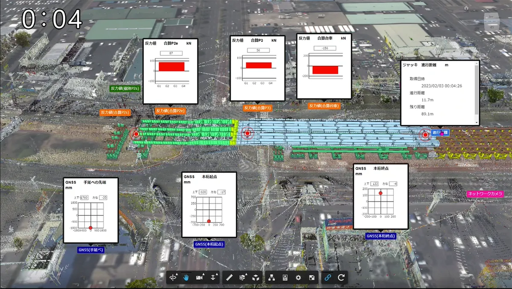Screen dimensions: 512x289
Task: Click the 反力値(合算台車) orange label
Action: [x=324, y=105]
